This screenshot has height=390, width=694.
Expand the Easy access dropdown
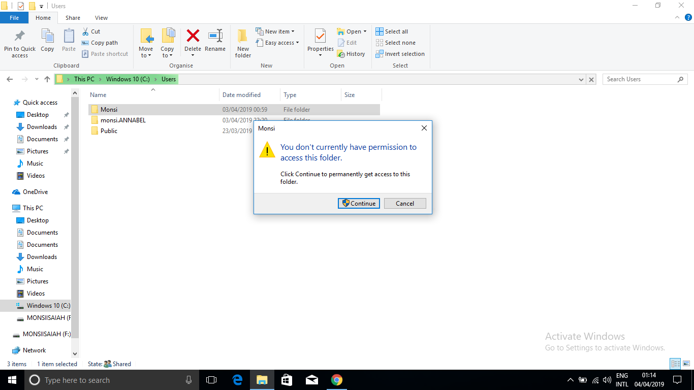click(x=277, y=43)
